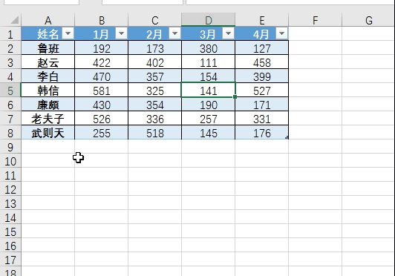Select the cell with value 422
Image resolution: width=395 pixels, height=276 pixels.
point(101,62)
